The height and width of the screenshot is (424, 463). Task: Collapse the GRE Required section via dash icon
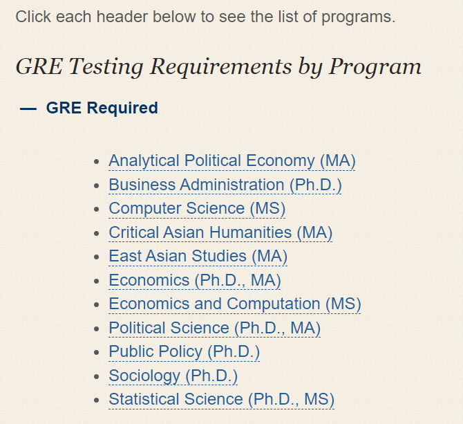coord(28,109)
